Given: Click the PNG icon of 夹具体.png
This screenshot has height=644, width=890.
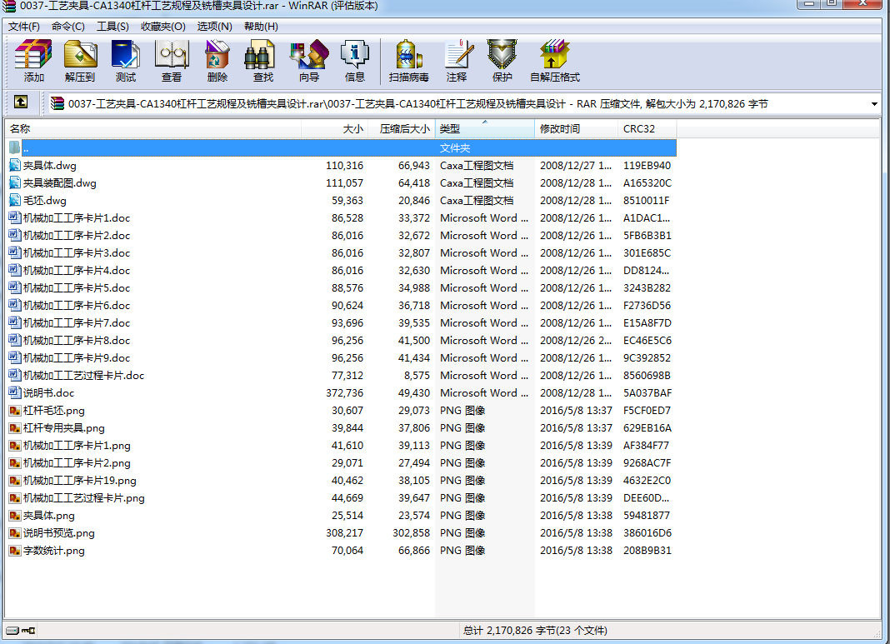Looking at the screenshot, I should 15,515.
